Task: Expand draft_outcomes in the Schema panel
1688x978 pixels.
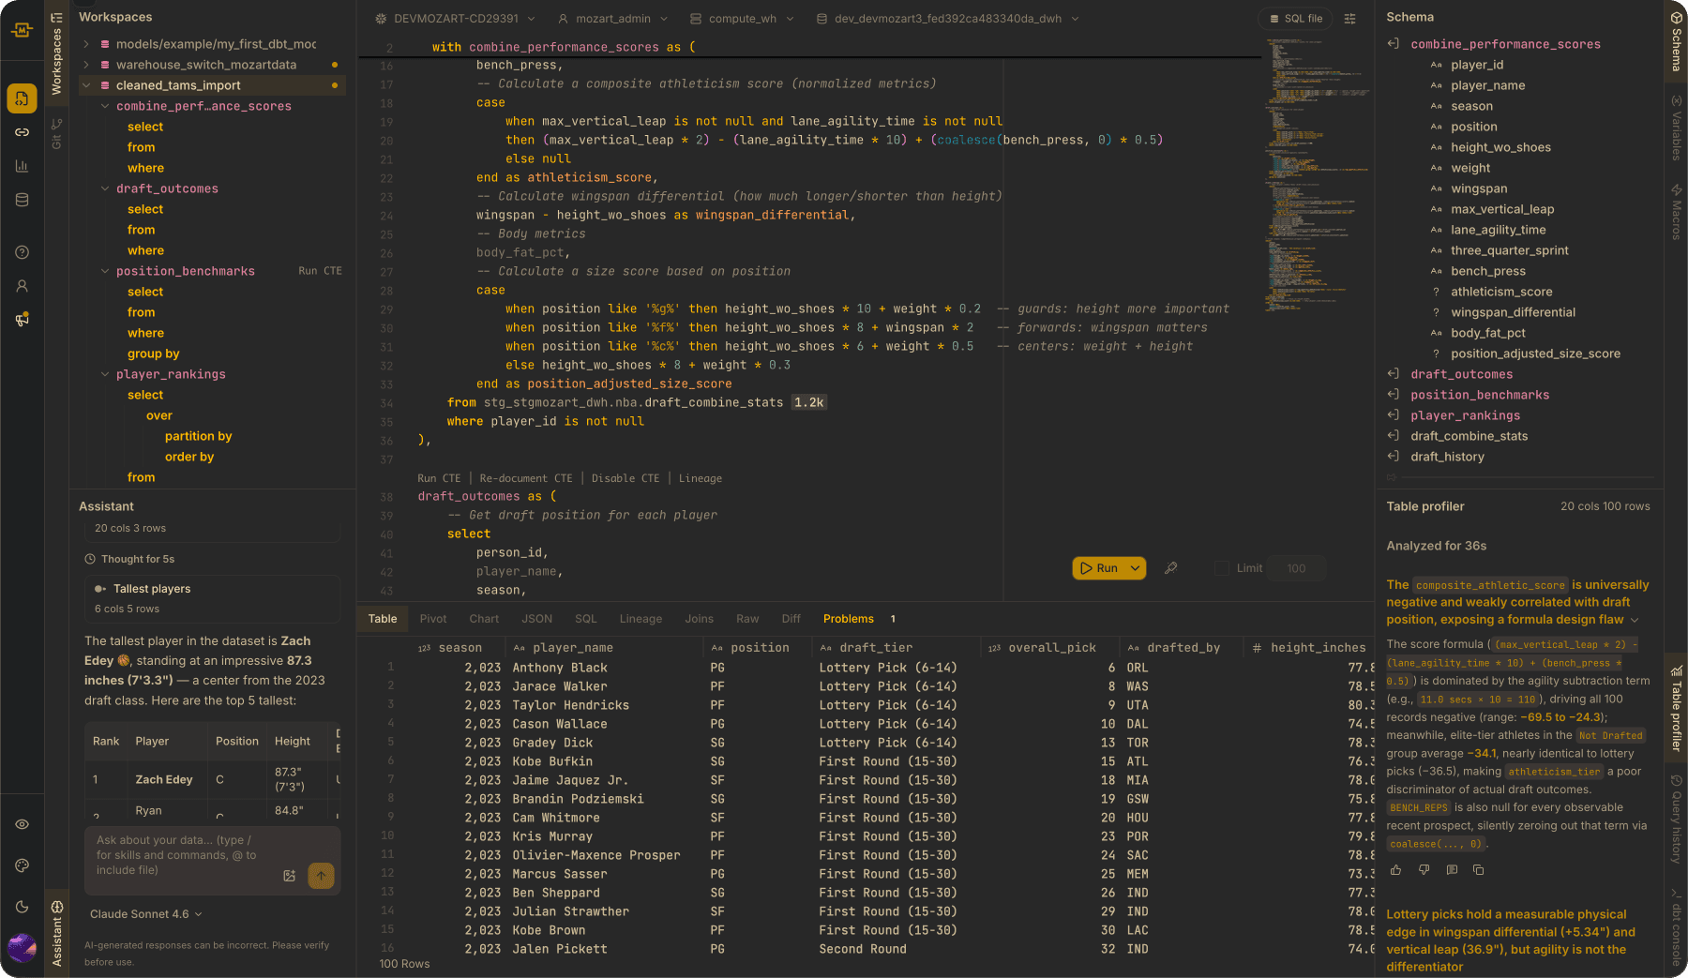Action: click(1394, 374)
